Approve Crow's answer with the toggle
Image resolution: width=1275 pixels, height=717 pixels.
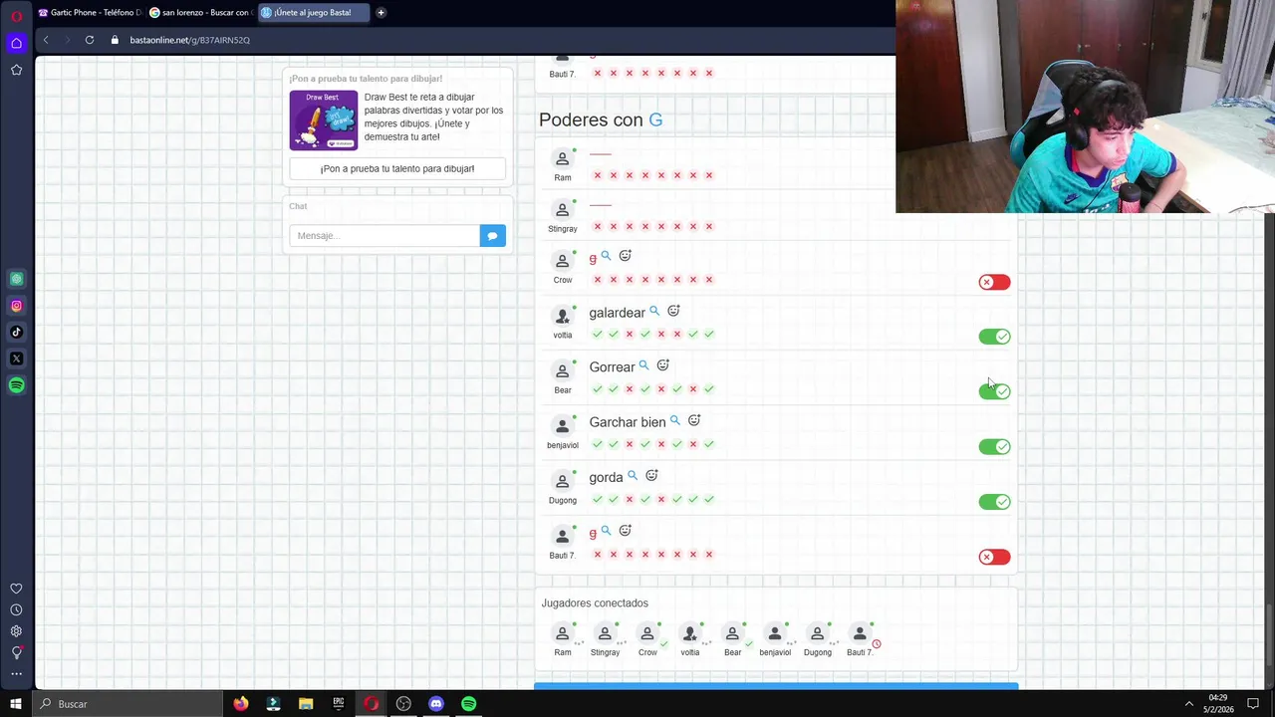994,282
